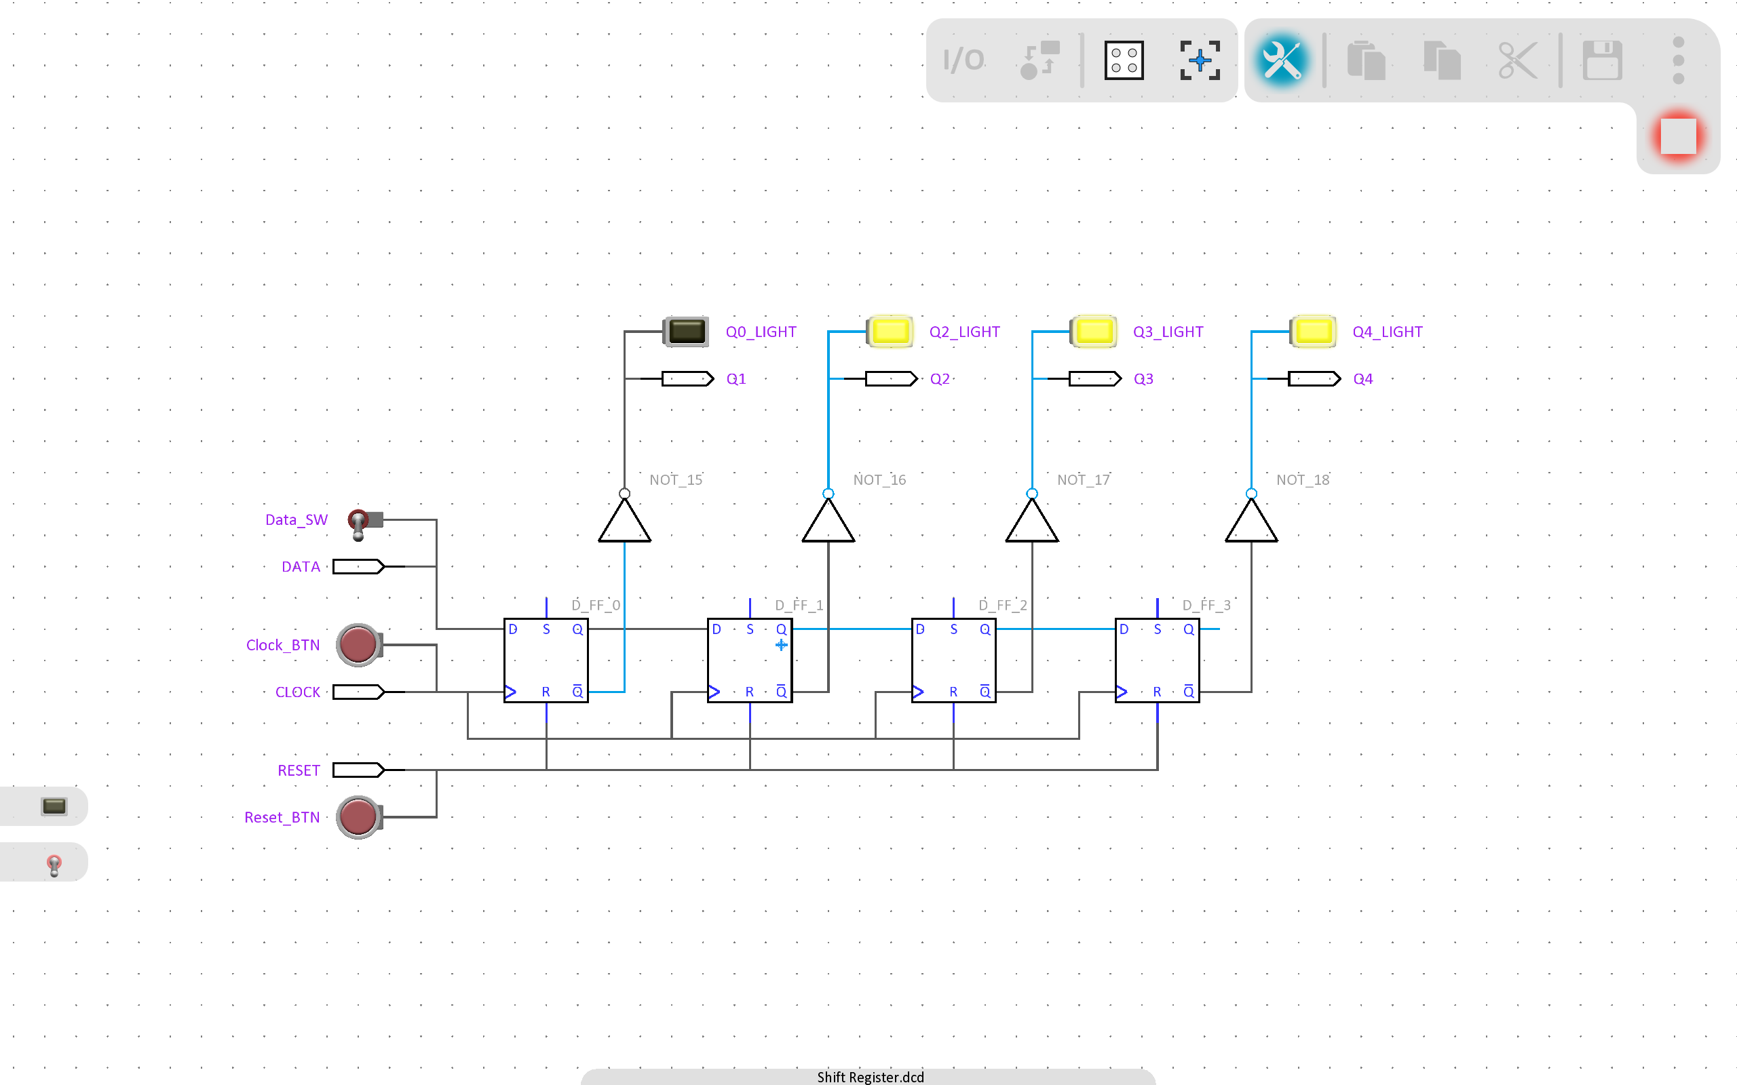Click the Q2_LIGHT label text
This screenshot has height=1085, width=1737.
965,332
